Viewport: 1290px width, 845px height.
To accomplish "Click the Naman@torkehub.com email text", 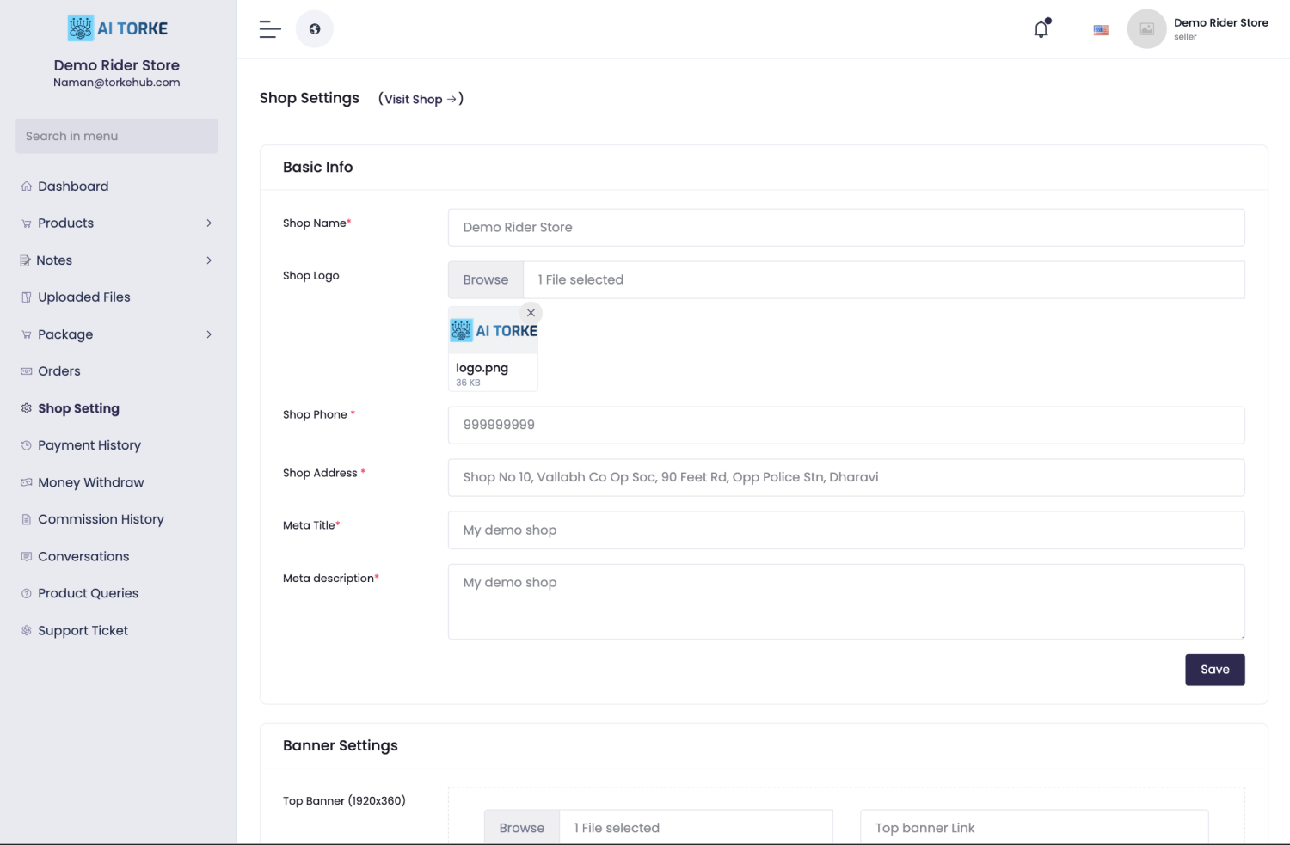I will 117,83.
